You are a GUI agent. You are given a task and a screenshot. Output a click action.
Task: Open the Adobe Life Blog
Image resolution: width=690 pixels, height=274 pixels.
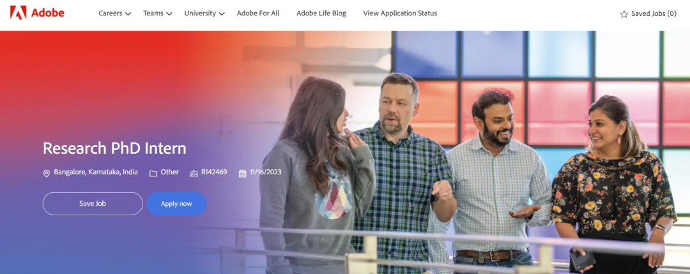coord(321,13)
